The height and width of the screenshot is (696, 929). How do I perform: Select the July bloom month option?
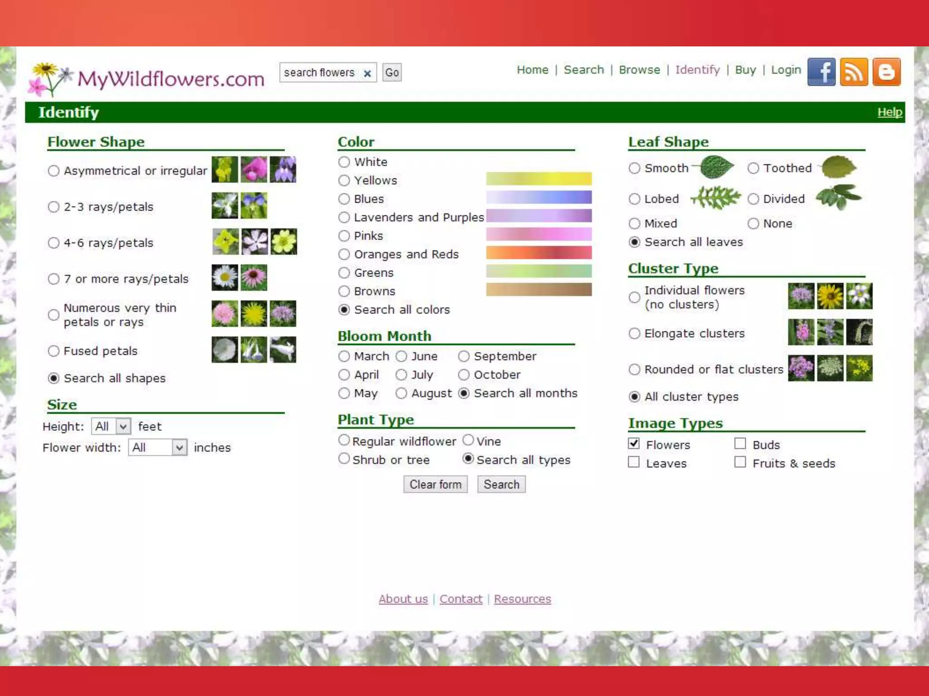401,375
